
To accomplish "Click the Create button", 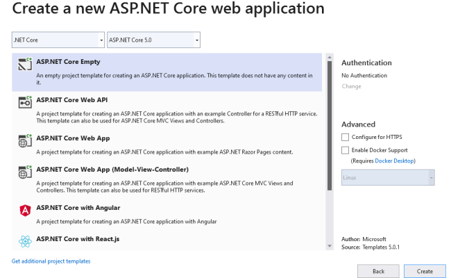I will click(x=425, y=271).
